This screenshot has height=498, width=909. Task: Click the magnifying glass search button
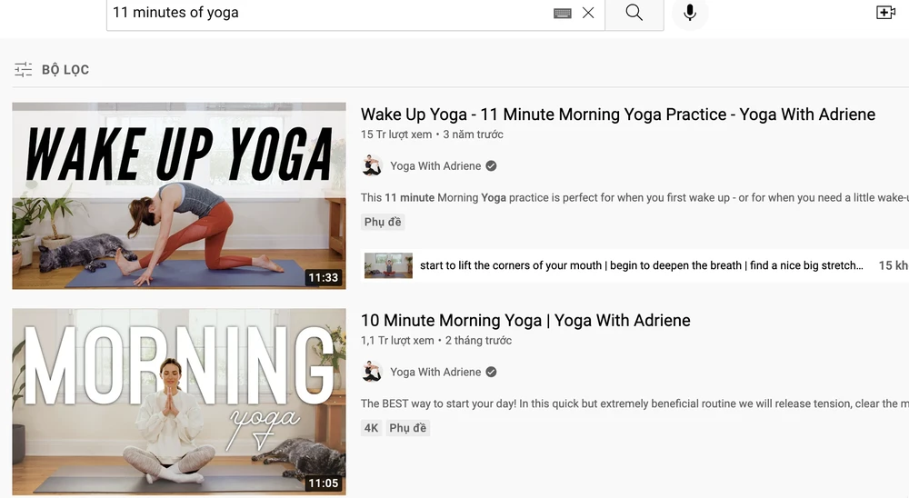pyautogui.click(x=634, y=13)
